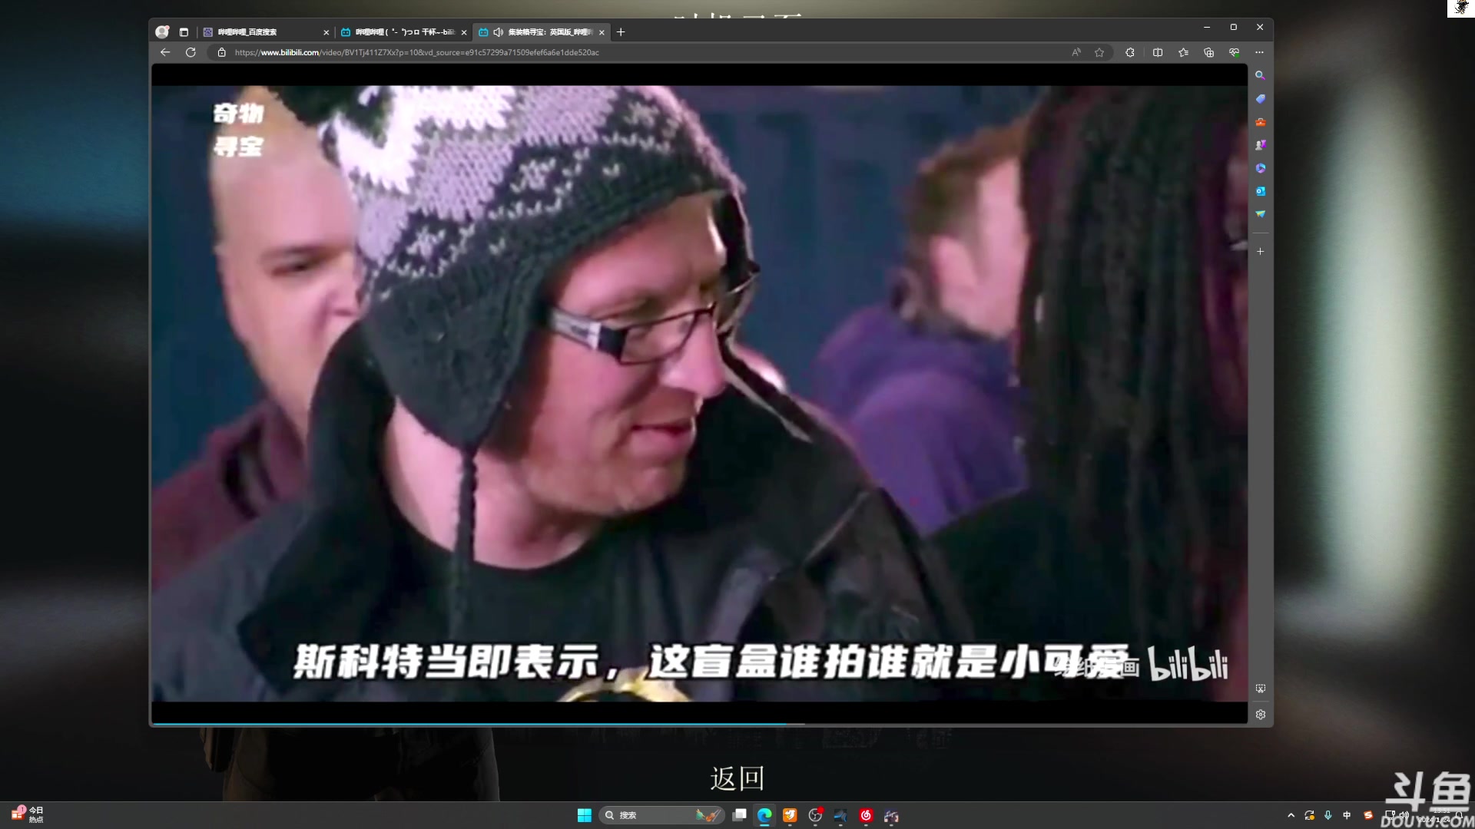Open the Extensions puzzle icon
The width and height of the screenshot is (1475, 829).
tap(1130, 52)
